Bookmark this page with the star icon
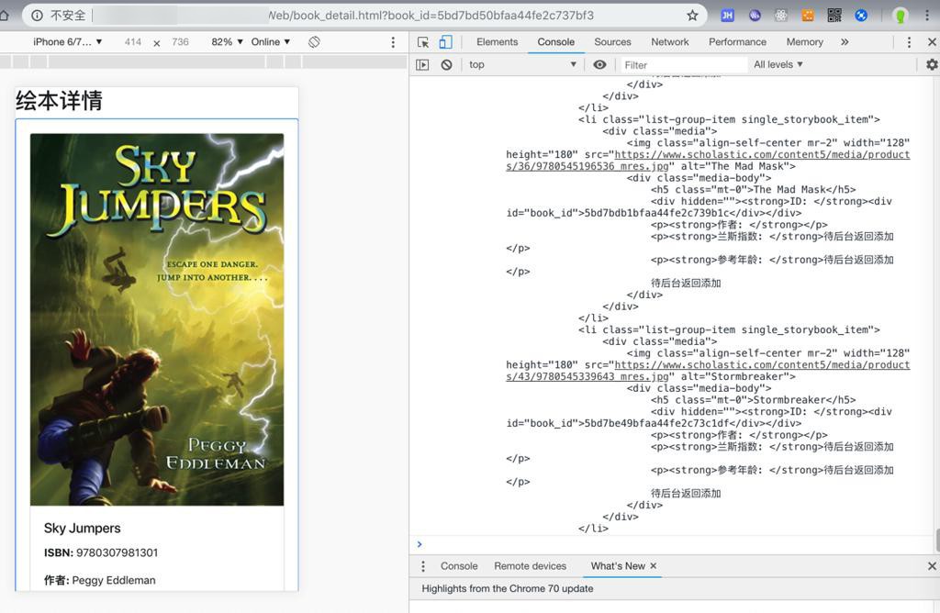This screenshot has width=940, height=613. click(692, 16)
